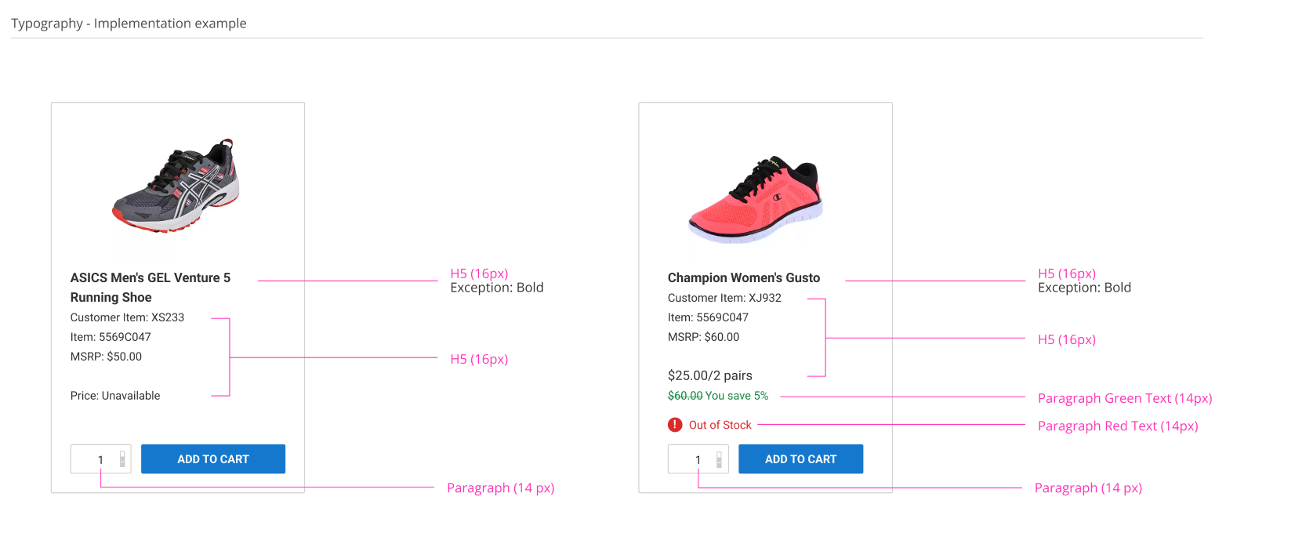Add the ASICS running shoe to cart
This screenshot has width=1295, height=540.
coord(212,459)
